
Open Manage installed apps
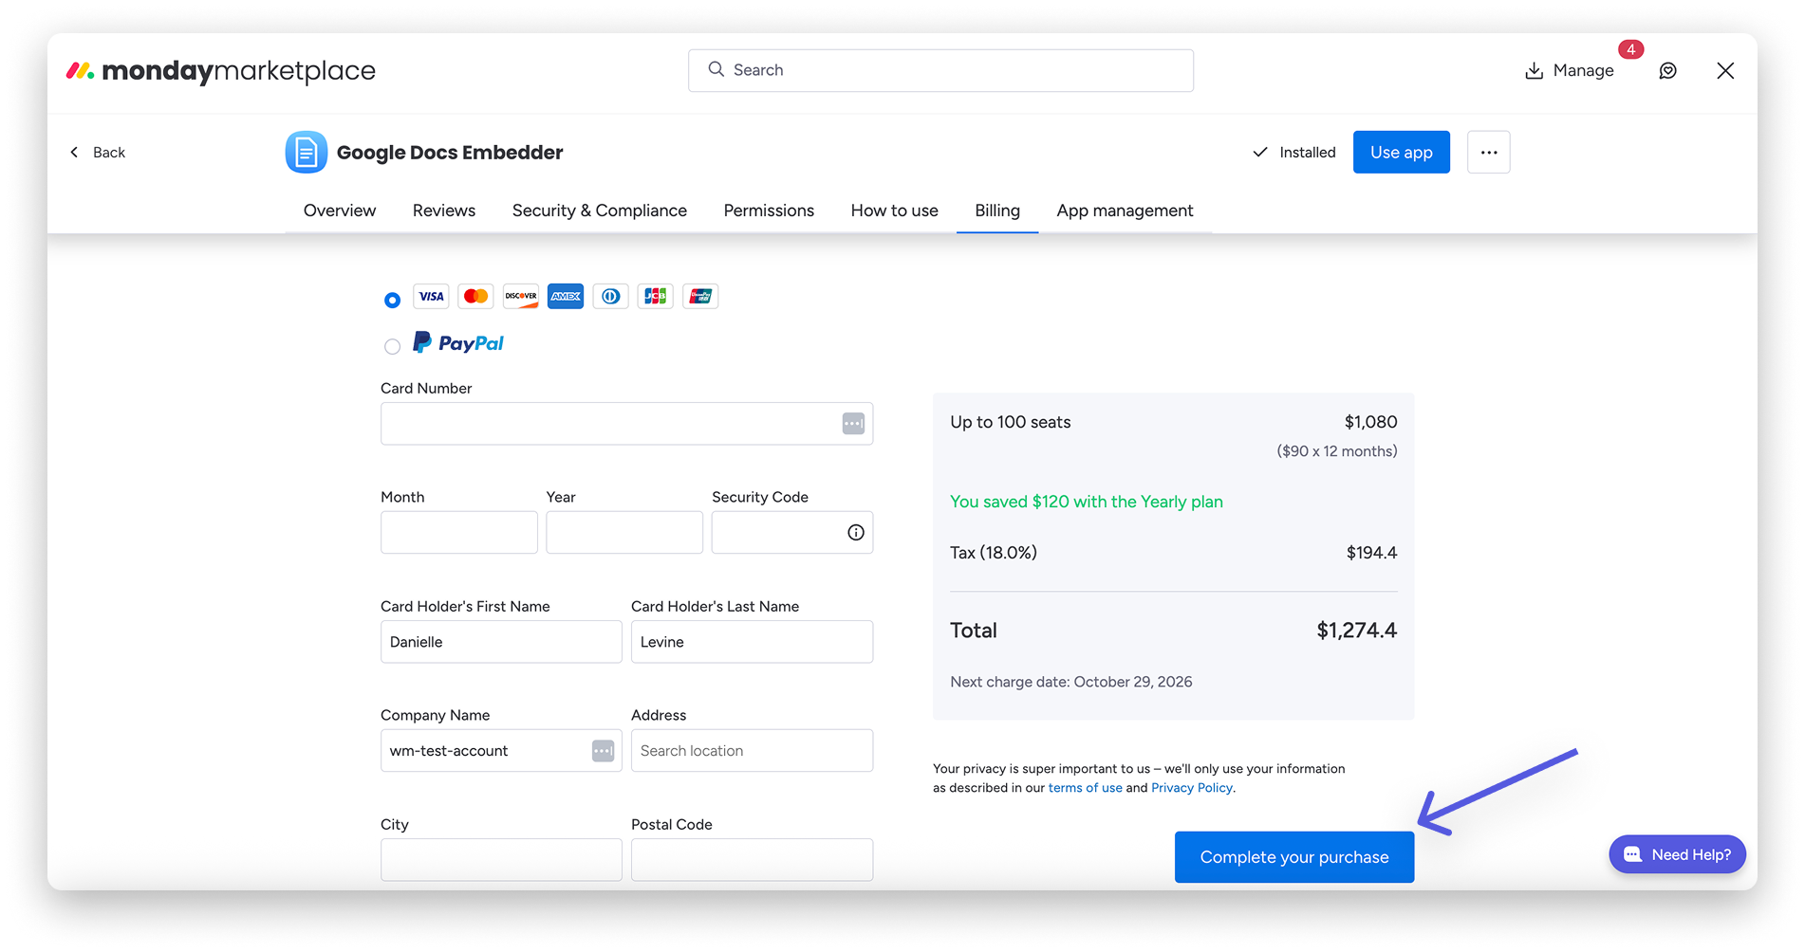pyautogui.click(x=1569, y=70)
